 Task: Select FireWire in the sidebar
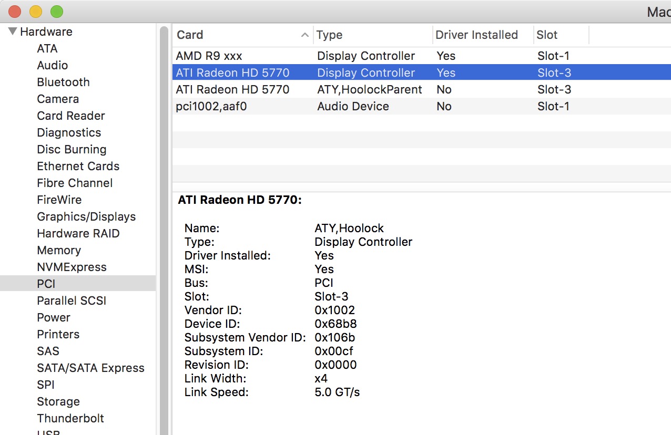(59, 200)
